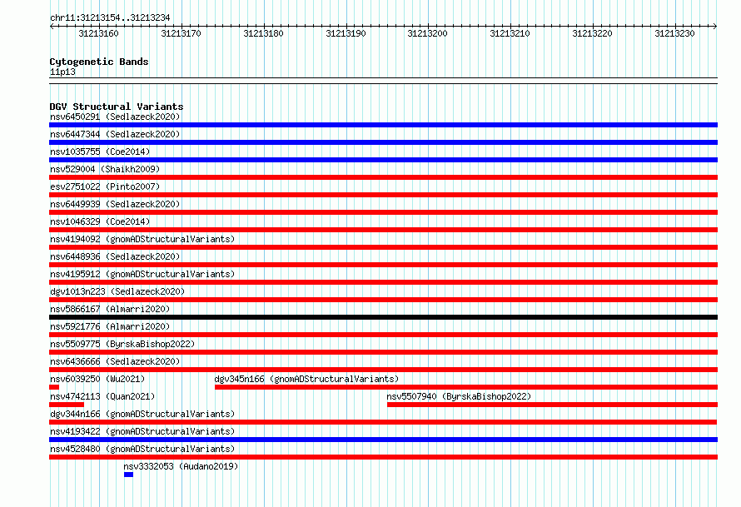Open nsv3332053 (Audano2019) variant label

tap(181, 466)
